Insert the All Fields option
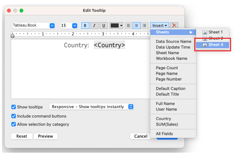Screen dimensions: 235x155 click(164, 134)
